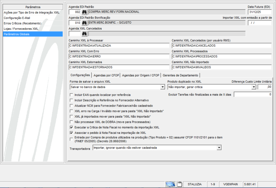276x188 pixels.
Task: Select Parâmetros Globais item
Action: pyautogui.click(x=33, y=34)
